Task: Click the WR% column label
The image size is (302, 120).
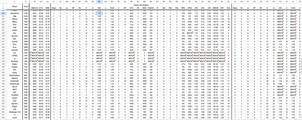Action: pyautogui.click(x=190, y=8)
